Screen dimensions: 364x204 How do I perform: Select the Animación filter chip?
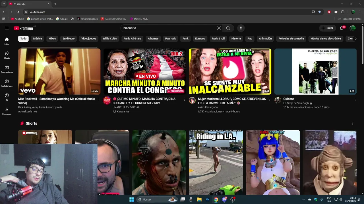tap(265, 39)
